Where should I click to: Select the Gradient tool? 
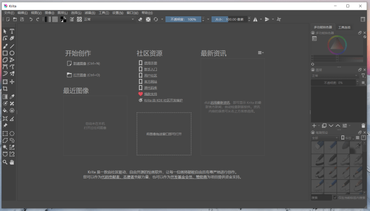pyautogui.click(x=5, y=97)
